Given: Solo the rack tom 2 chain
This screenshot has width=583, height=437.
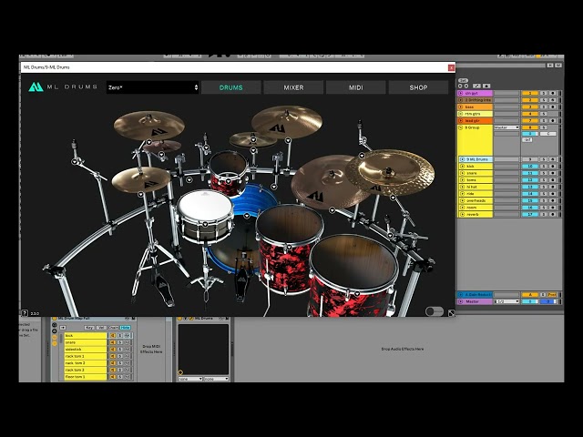Looking at the screenshot, I should 120,363.
